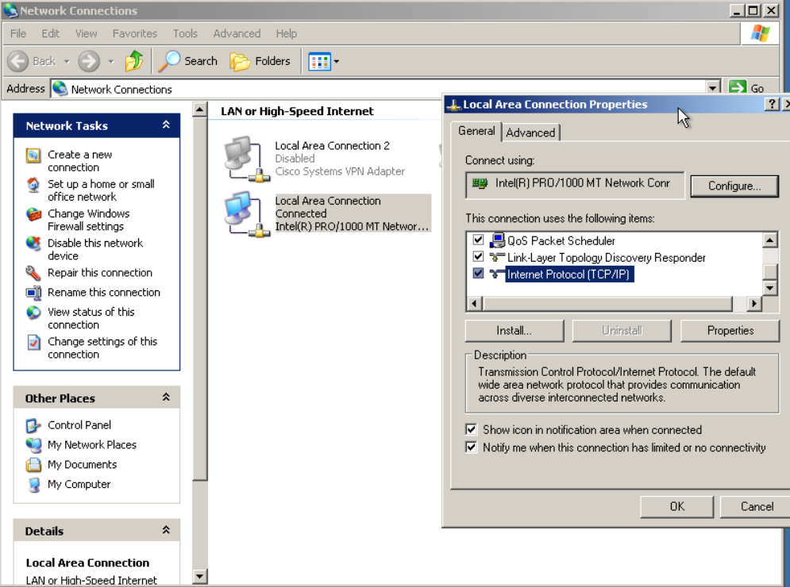Open the Views dropdown arrow
The height and width of the screenshot is (587, 790).
[x=337, y=61]
